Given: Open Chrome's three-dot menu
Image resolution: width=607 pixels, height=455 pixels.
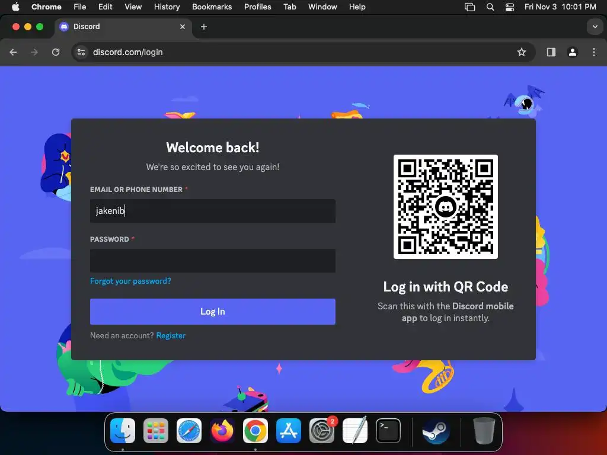Looking at the screenshot, I should click(594, 52).
